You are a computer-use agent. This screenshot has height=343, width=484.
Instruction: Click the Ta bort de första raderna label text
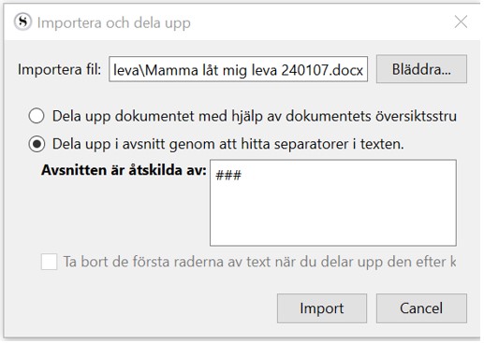(260, 262)
